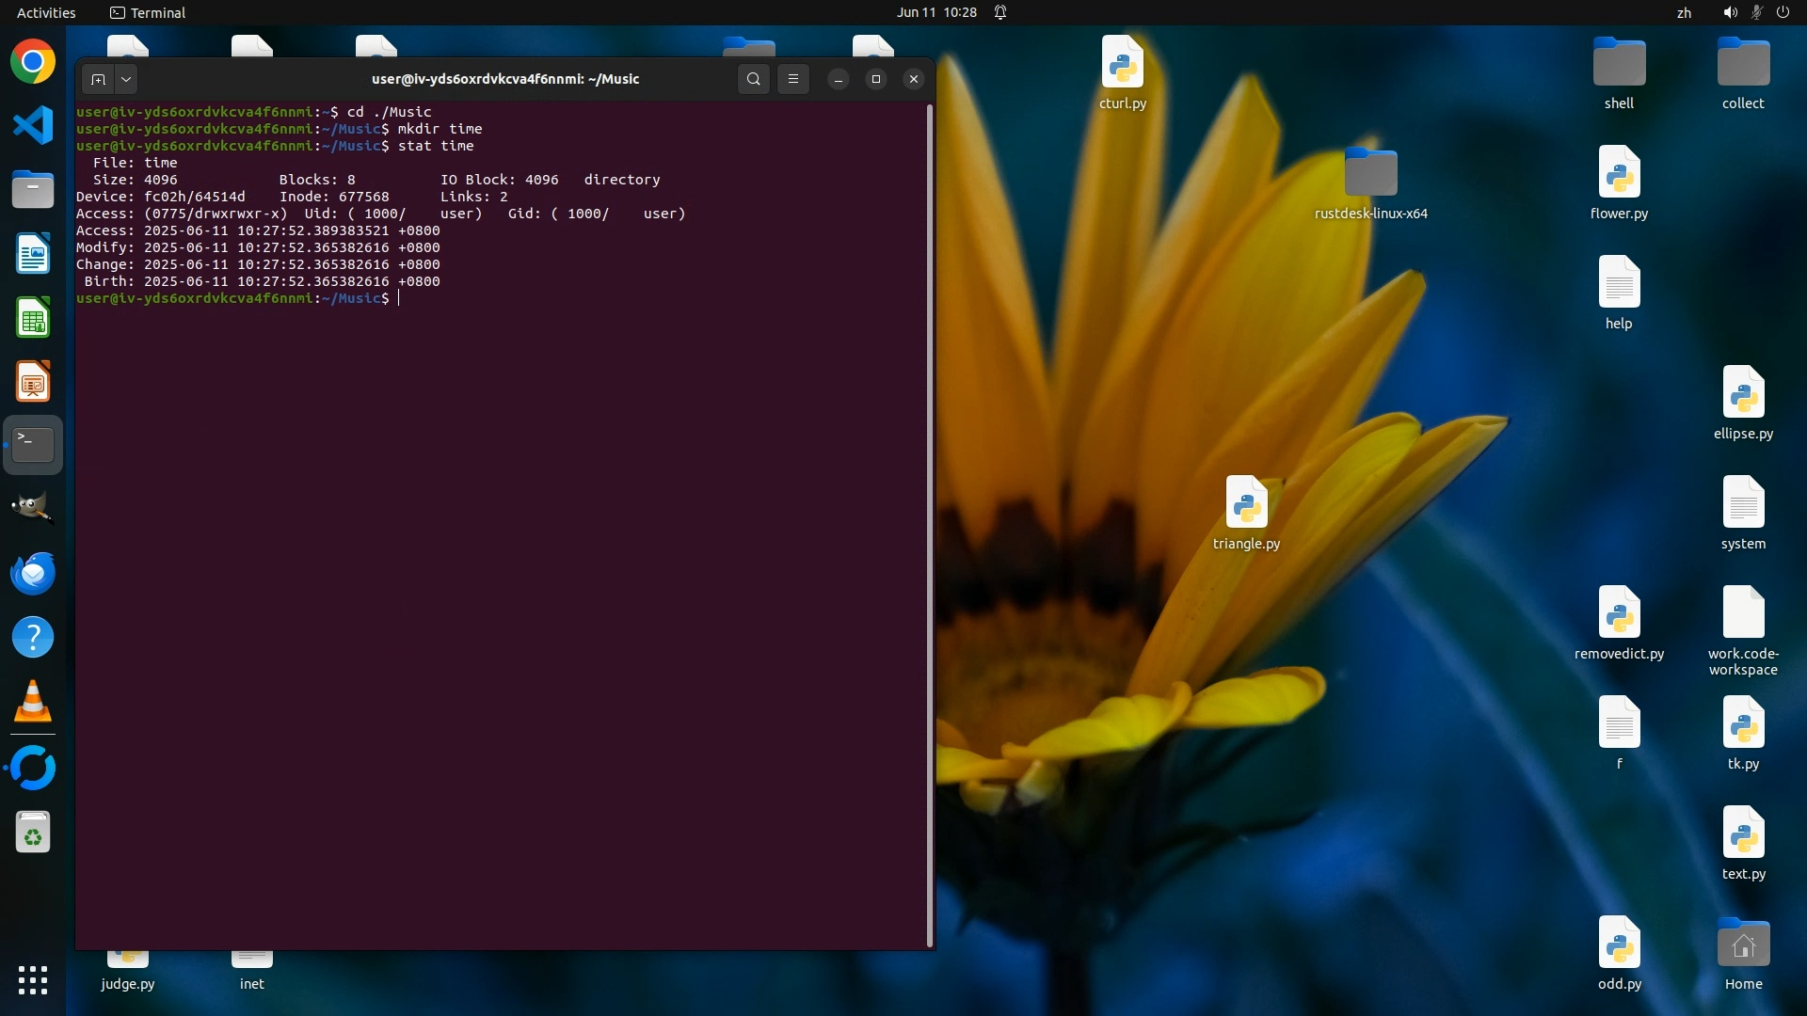Launch LibreOffice Calc from the dock
1807x1016 pixels.
(33, 318)
